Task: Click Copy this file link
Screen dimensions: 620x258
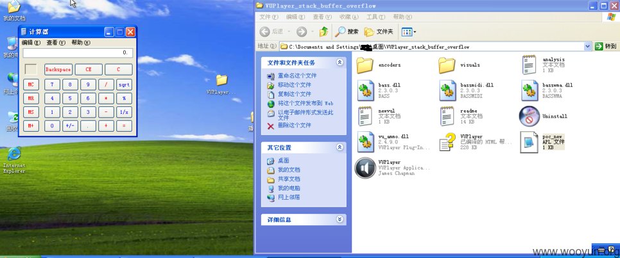Action: coord(294,94)
